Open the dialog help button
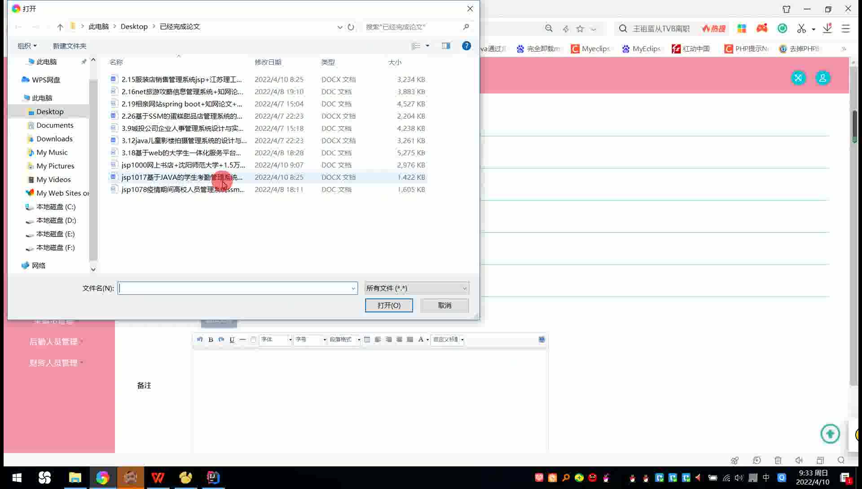Screen dimensions: 862x489 466,46
